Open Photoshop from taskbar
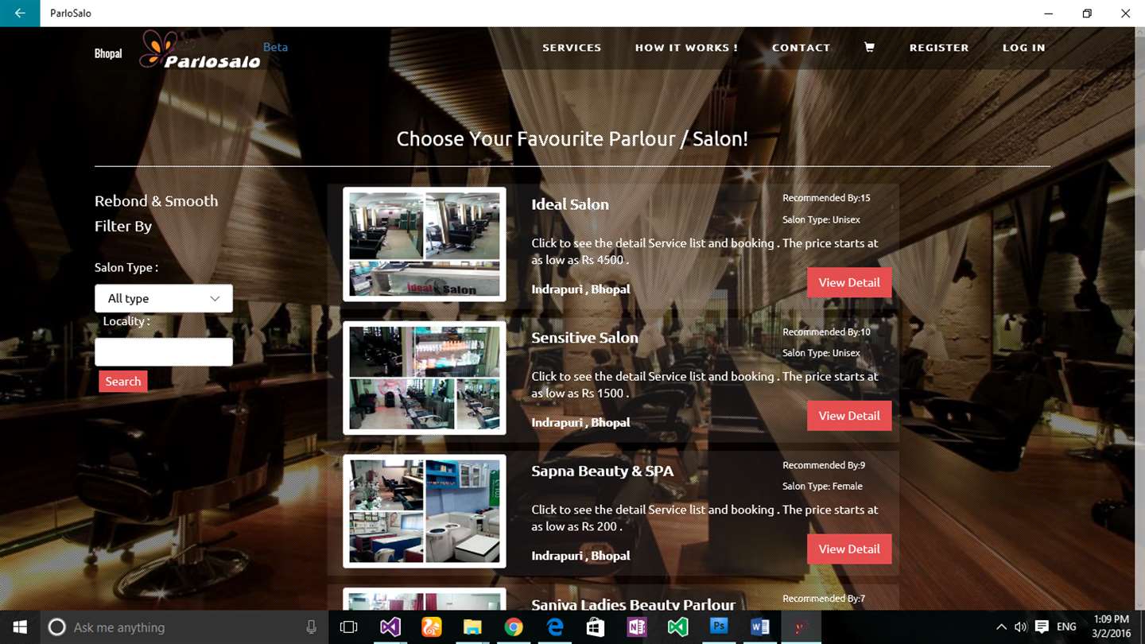Screen dimensions: 1145x644 (x=719, y=627)
